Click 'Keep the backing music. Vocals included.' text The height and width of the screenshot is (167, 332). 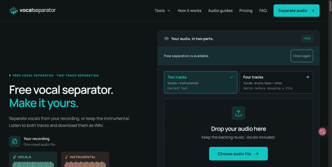pos(238,137)
